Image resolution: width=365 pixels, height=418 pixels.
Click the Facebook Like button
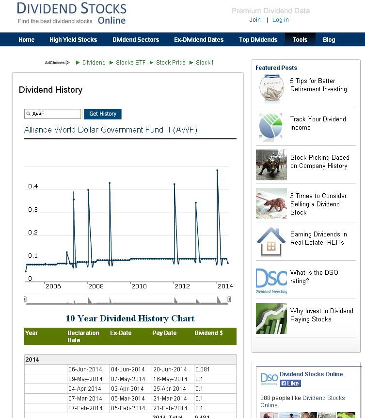[x=290, y=384]
